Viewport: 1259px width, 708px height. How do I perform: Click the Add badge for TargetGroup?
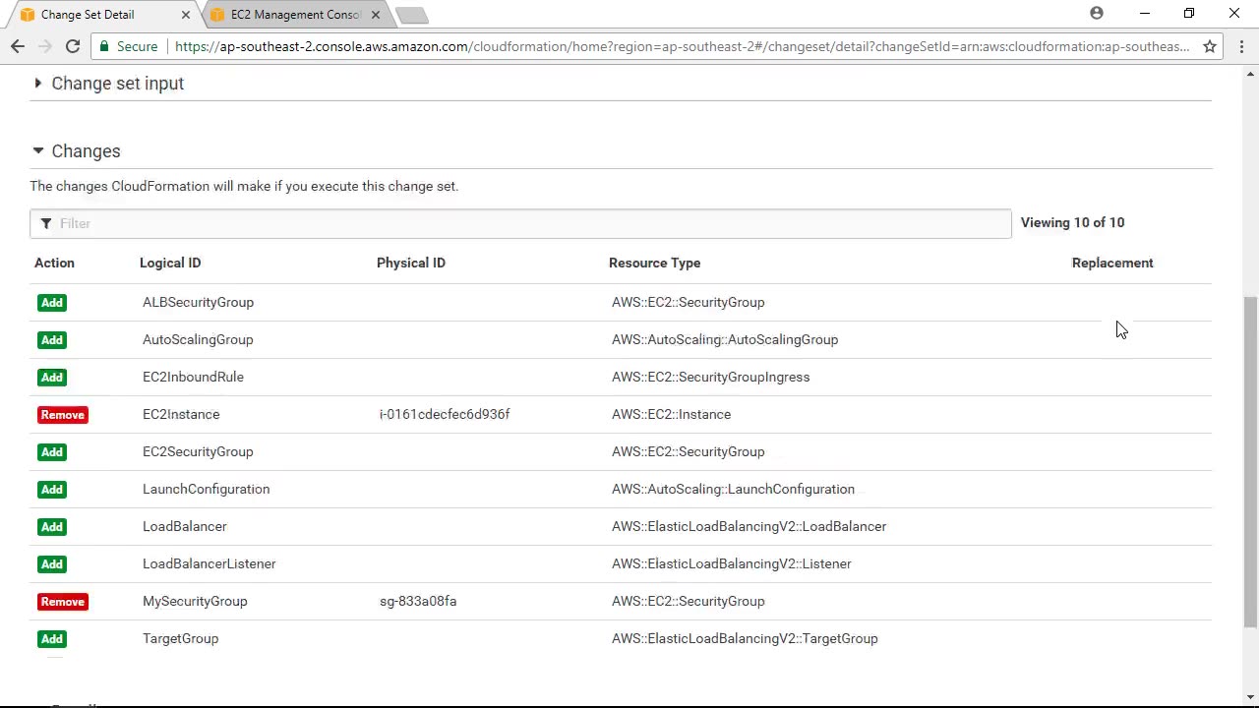pyautogui.click(x=52, y=639)
